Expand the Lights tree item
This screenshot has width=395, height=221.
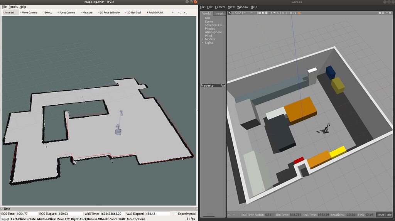[x=203, y=42]
